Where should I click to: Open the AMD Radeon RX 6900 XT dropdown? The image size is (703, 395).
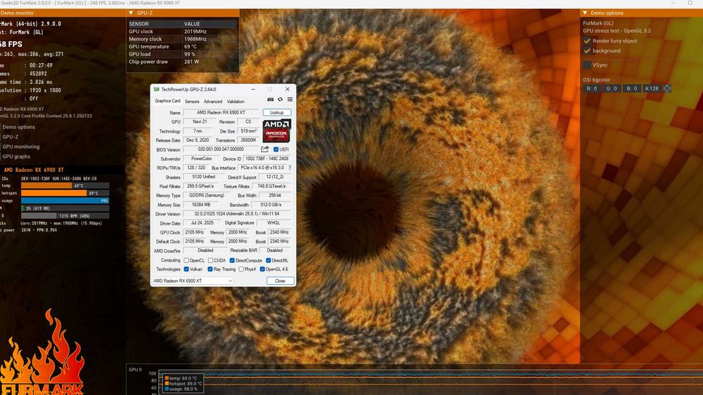click(x=193, y=281)
